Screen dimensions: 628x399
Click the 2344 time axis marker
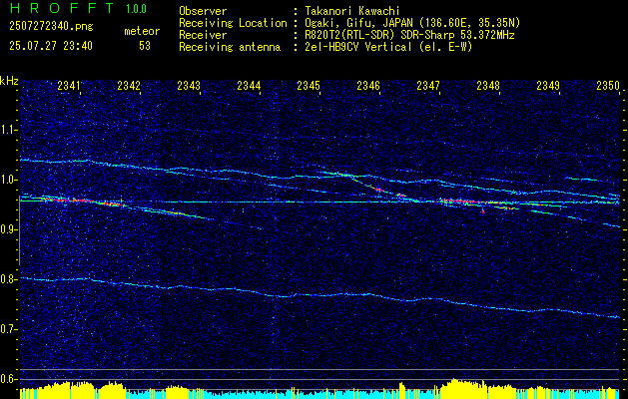tap(249, 86)
